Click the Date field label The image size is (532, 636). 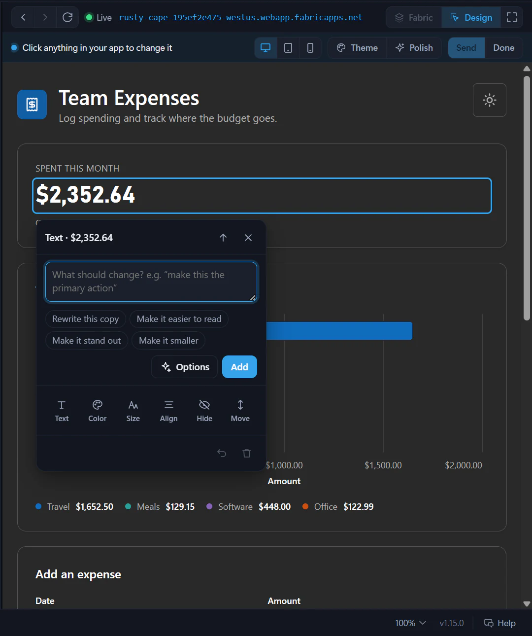[x=45, y=601]
